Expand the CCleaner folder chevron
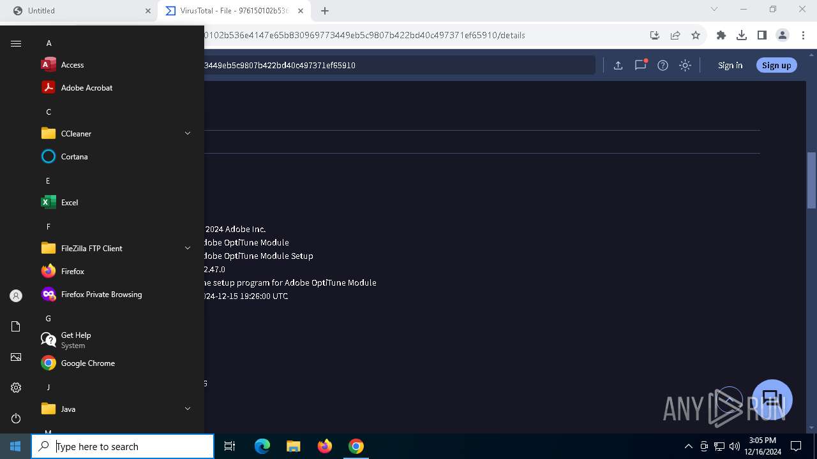Viewport: 817px width, 459px height. [x=188, y=133]
